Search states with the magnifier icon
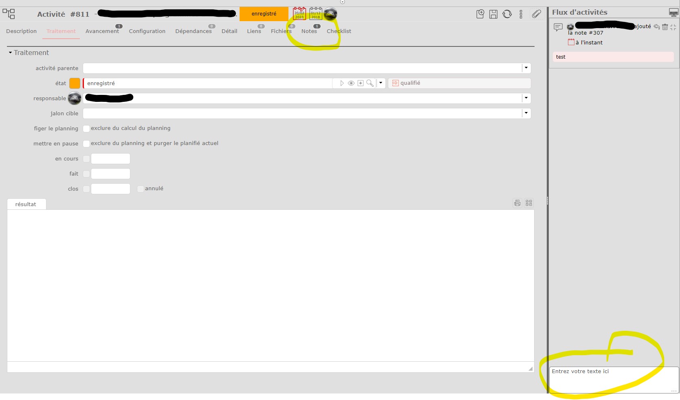Viewport: 680px width, 400px height. point(370,83)
